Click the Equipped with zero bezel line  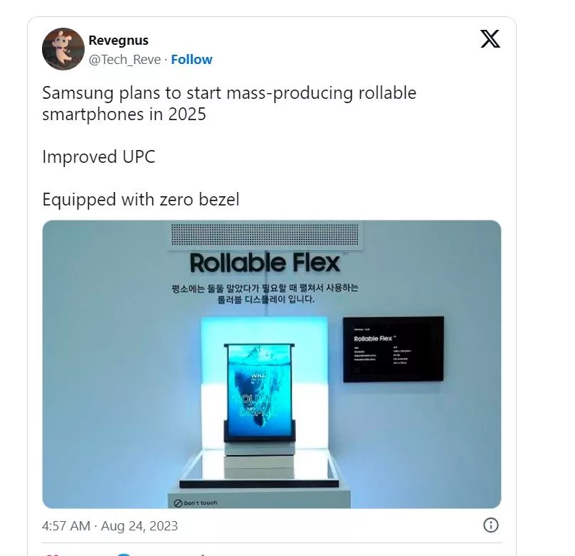point(141,200)
